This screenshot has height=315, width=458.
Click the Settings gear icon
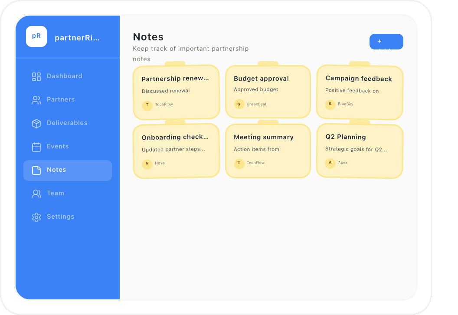pyautogui.click(x=36, y=217)
